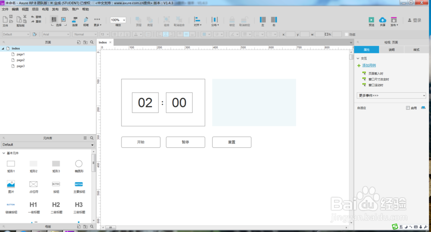
Task: Click the 顶层 bring to front icon
Action: tap(138, 19)
